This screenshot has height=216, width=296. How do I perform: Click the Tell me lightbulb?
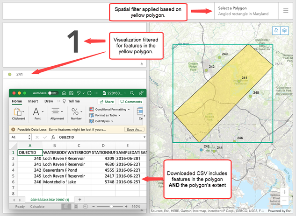coord(64,101)
